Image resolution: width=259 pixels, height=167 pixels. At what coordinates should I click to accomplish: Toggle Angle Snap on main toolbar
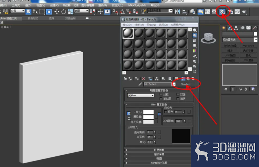tap(122, 12)
